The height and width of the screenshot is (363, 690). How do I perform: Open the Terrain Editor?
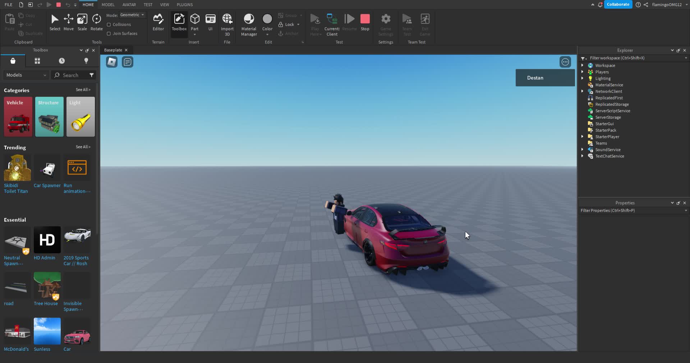[158, 22]
